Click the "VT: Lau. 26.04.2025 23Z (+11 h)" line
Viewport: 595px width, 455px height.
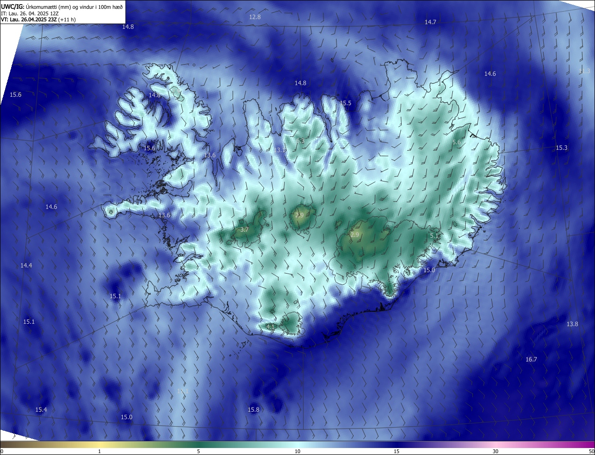(x=38, y=20)
